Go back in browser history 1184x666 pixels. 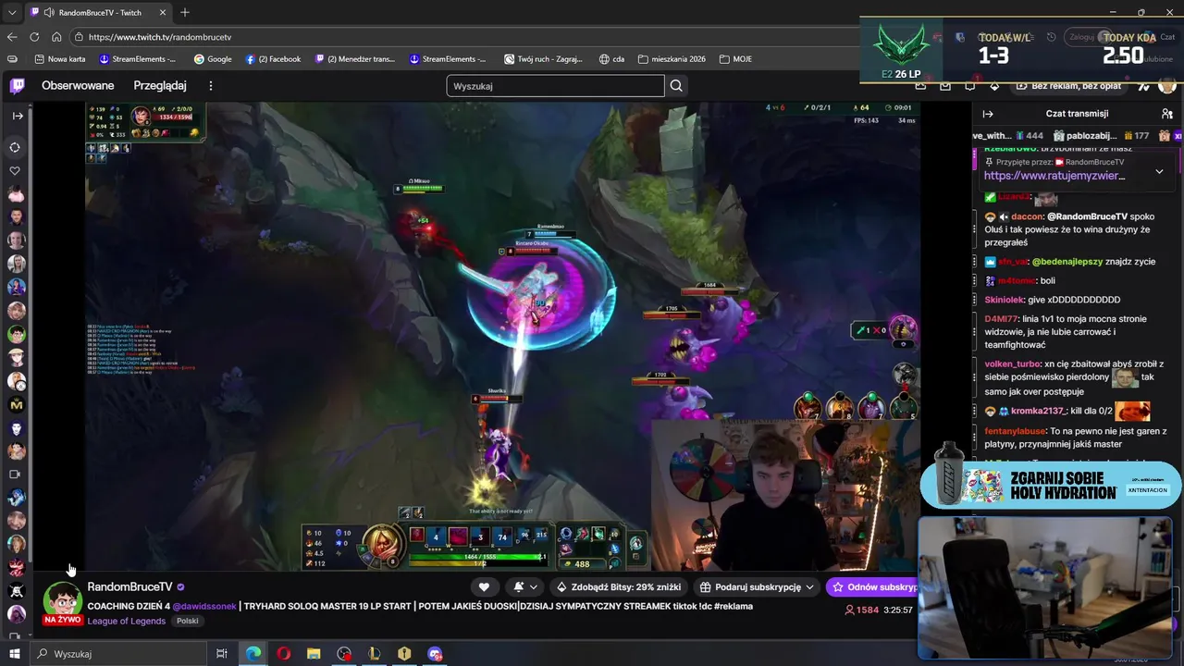(12, 37)
